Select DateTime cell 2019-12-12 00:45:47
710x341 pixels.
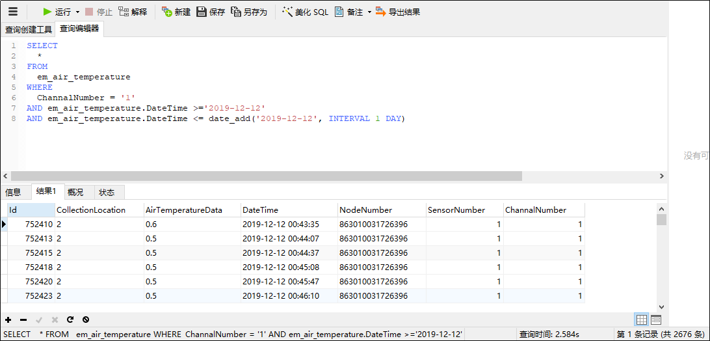[x=289, y=282]
